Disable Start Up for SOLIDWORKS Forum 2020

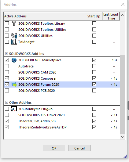94,85
